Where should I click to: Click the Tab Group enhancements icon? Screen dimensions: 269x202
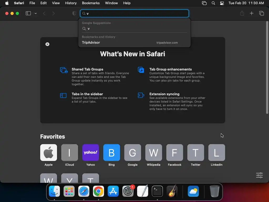click(x=141, y=70)
